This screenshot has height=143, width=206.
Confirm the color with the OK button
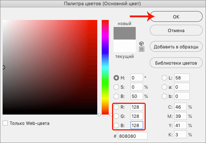pos(176,17)
